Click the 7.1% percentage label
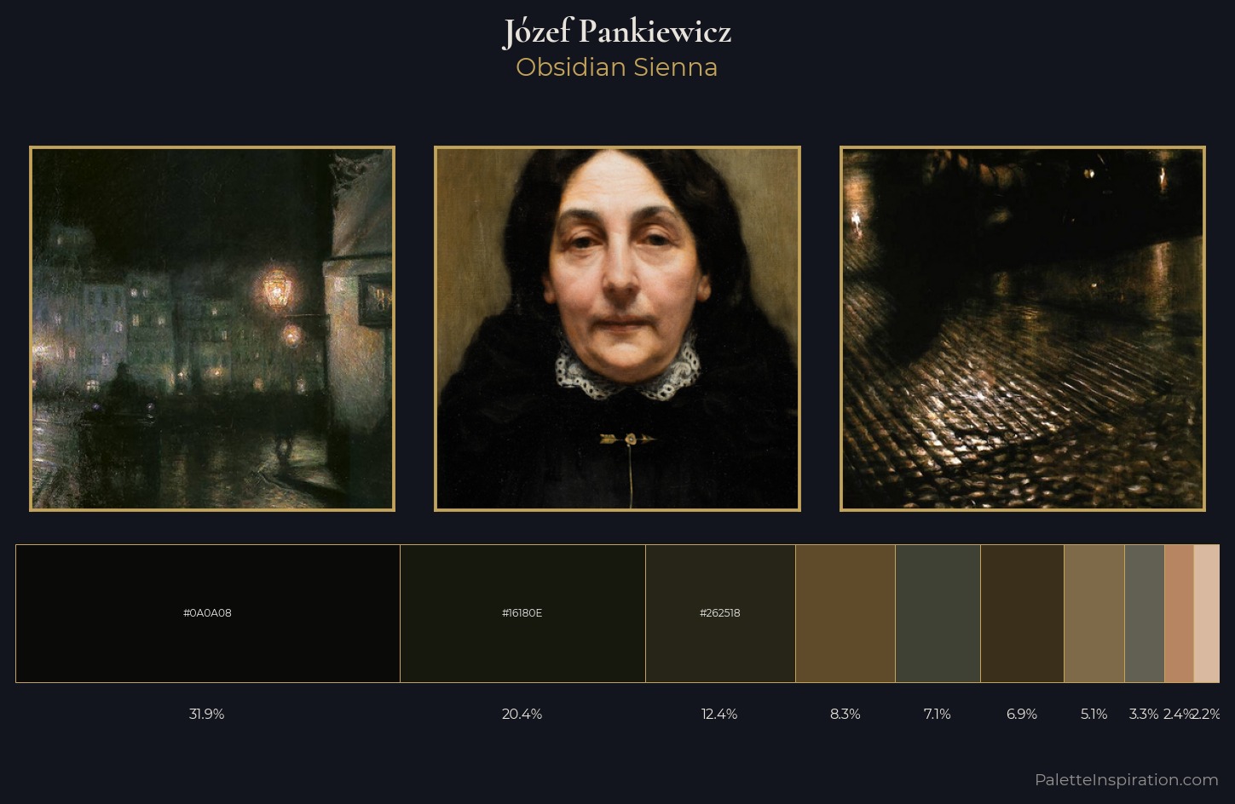Screen dimensions: 1235x804 pyautogui.click(x=938, y=714)
